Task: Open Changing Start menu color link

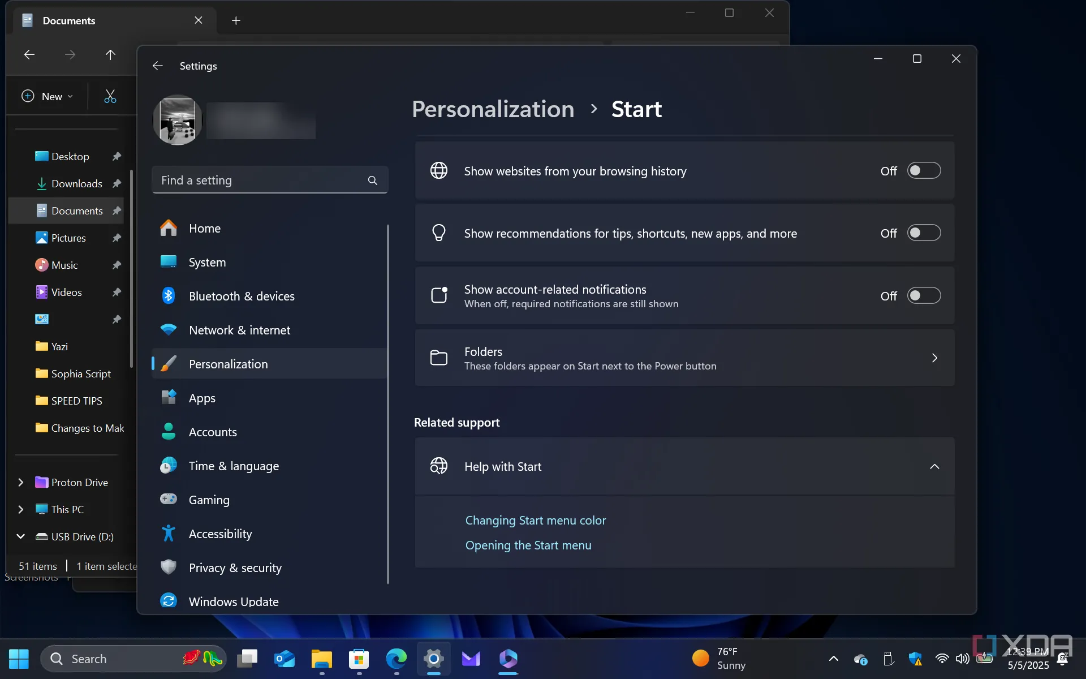Action: (535, 521)
